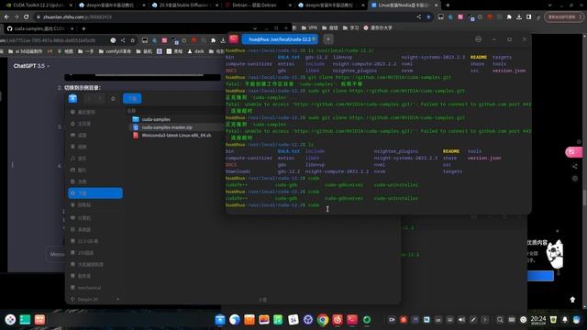Open the calendar icon on the dock

[293, 320]
